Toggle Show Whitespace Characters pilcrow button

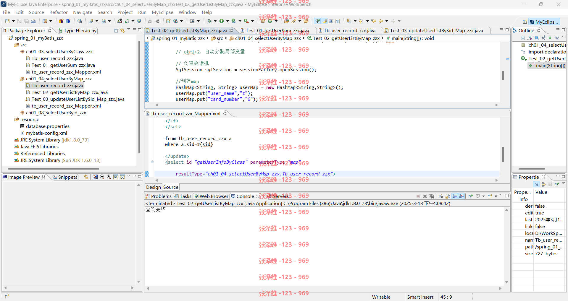pyautogui.click(x=338, y=21)
